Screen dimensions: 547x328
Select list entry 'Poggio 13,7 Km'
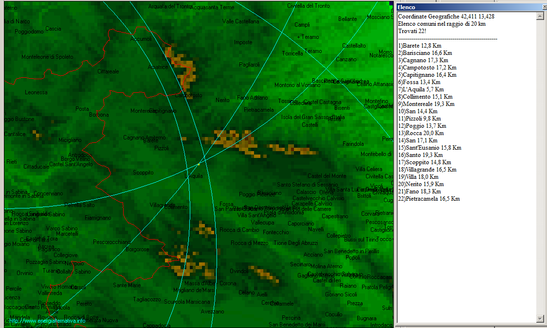click(422, 126)
